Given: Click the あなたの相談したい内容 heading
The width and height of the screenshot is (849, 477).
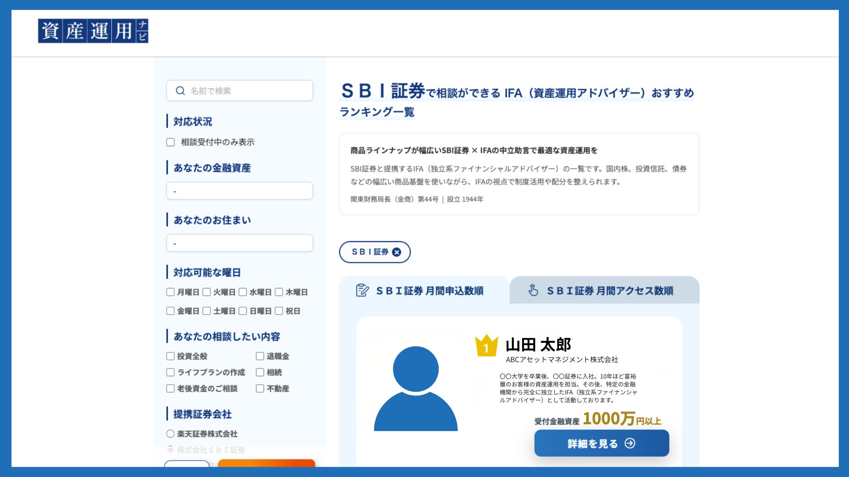Looking at the screenshot, I should pos(226,337).
